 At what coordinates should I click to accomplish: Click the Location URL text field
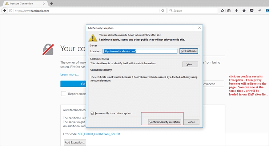[140, 51]
